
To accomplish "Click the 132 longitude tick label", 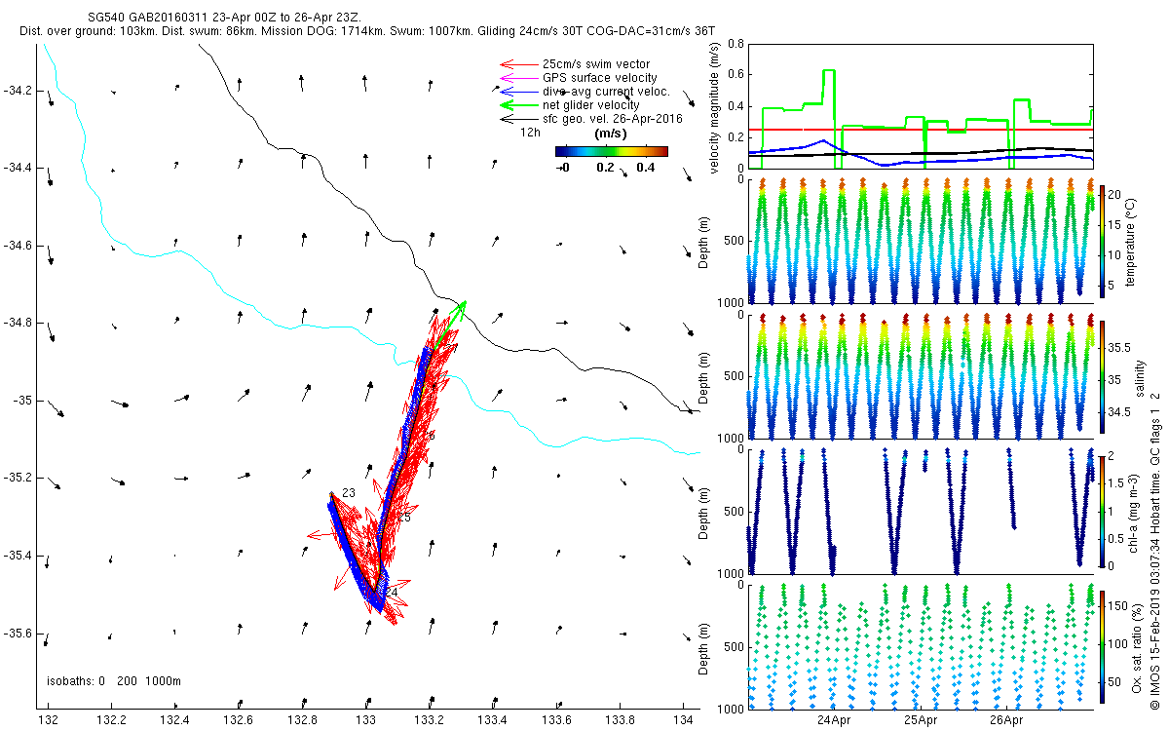I will click(48, 721).
